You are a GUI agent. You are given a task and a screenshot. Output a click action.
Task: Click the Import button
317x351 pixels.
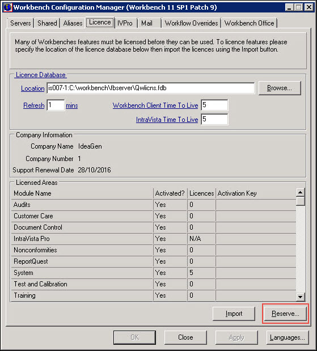(234, 314)
